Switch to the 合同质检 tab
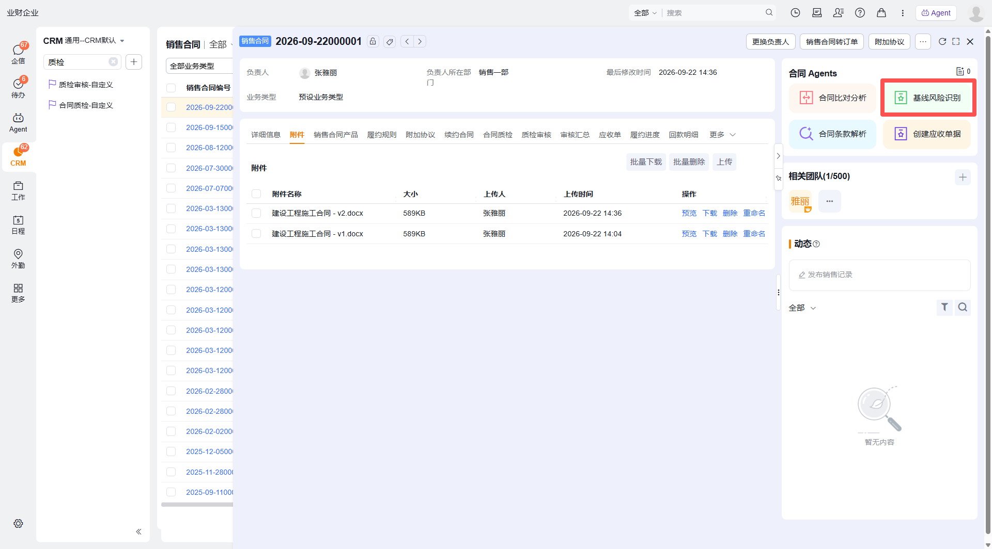Screen dimensions: 992x549 (x=498, y=135)
